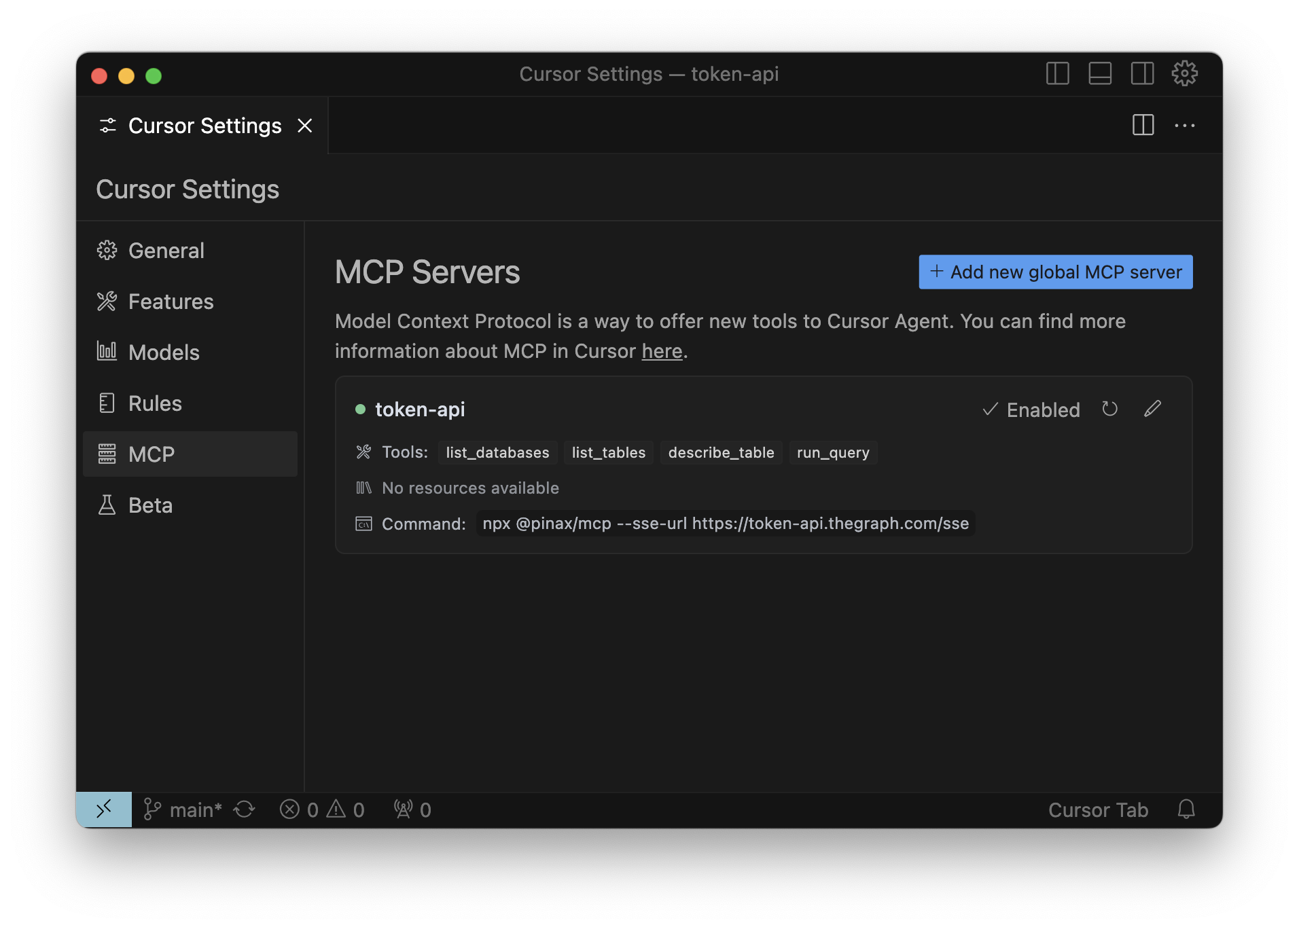Click the notifications bell icon
This screenshot has width=1299, height=929.
point(1186,809)
